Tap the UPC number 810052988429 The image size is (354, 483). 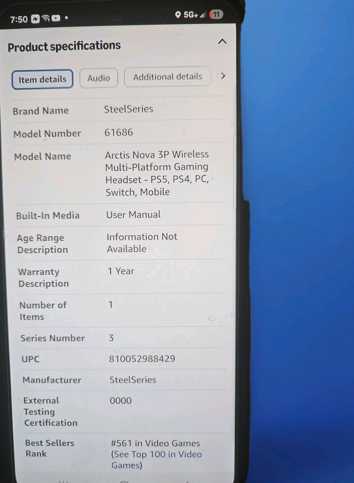click(142, 359)
